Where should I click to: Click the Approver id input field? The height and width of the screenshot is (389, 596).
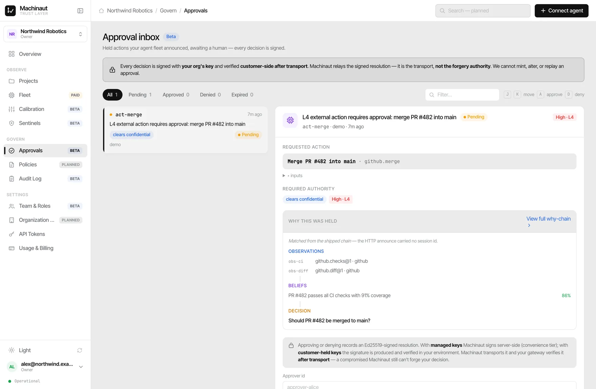pyautogui.click(x=429, y=385)
